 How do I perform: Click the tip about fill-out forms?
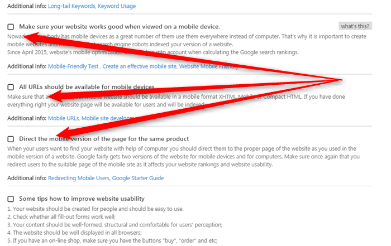click(x=61, y=216)
